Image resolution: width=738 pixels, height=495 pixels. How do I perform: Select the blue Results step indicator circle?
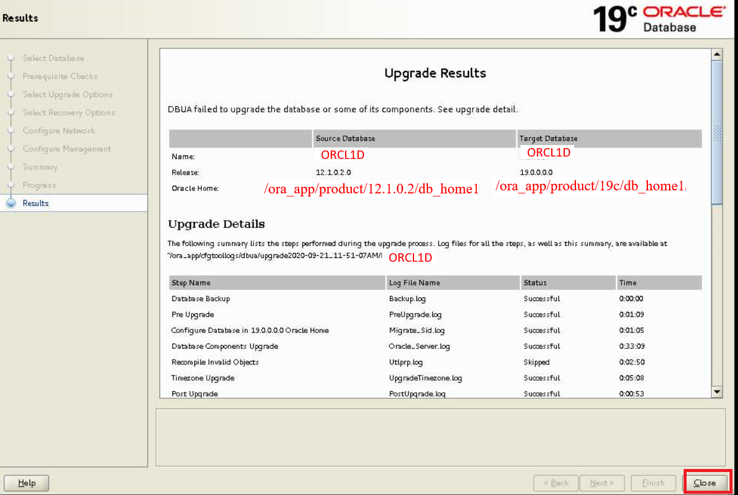pyautogui.click(x=11, y=202)
